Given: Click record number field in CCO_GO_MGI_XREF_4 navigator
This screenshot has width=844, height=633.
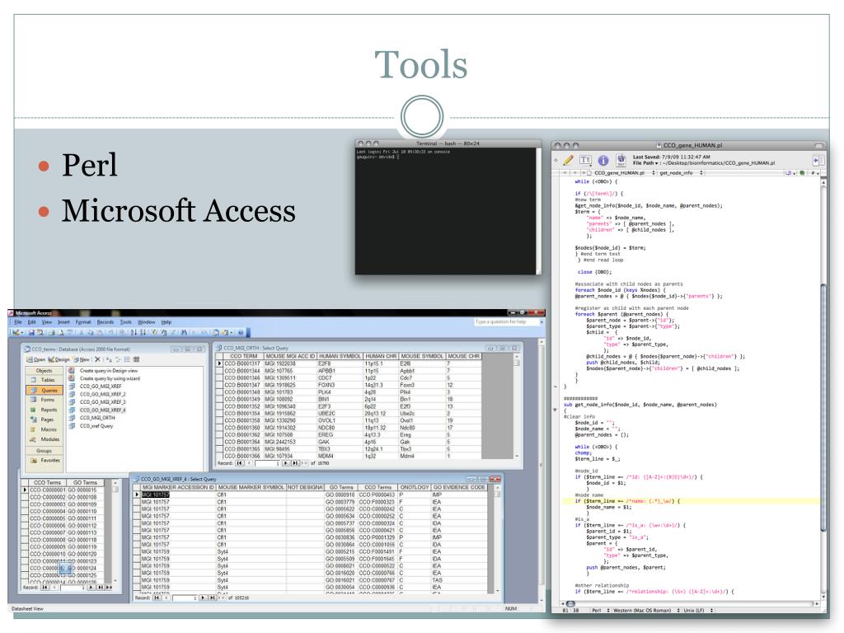Looking at the screenshot, I should pyautogui.click(x=184, y=598).
